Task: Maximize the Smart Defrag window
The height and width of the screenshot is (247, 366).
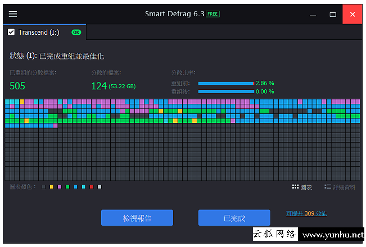Action: tap(333, 15)
